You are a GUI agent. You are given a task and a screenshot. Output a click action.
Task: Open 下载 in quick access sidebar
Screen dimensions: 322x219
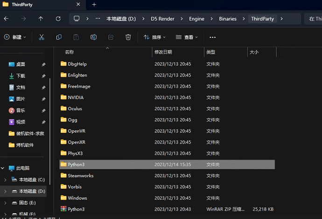tap(21, 76)
